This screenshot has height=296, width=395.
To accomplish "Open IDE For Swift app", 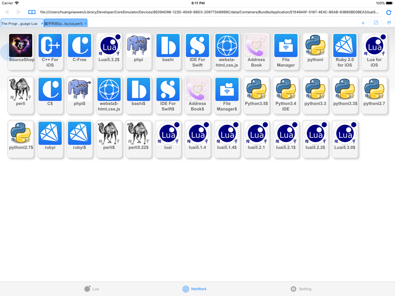I will (x=197, y=51).
